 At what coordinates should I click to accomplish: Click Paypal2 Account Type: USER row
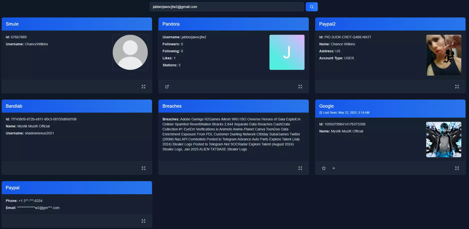click(x=336, y=58)
